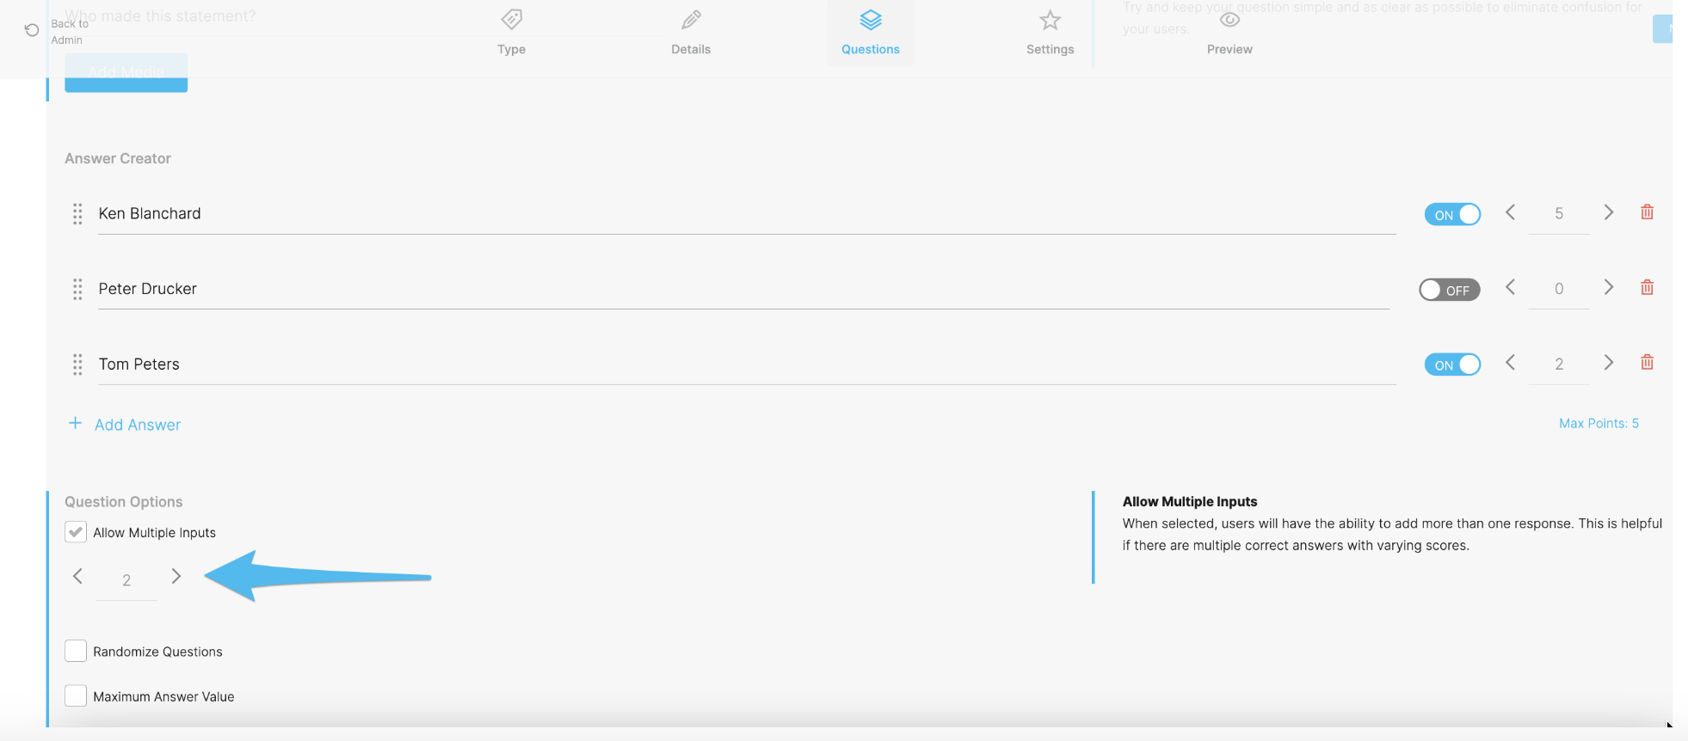The height and width of the screenshot is (741, 1688).
Task: Grab the Ken Blanchard drag handle
Action: click(x=77, y=214)
